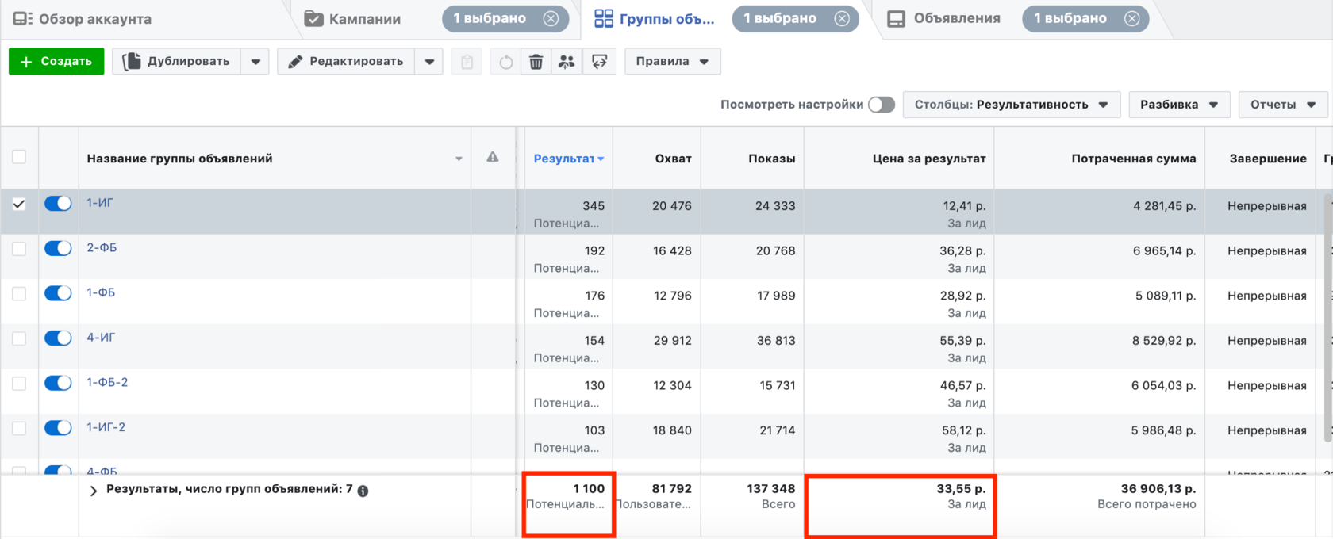Click the Завершение column header
Screen dimensions: 1333x539
pos(1268,159)
